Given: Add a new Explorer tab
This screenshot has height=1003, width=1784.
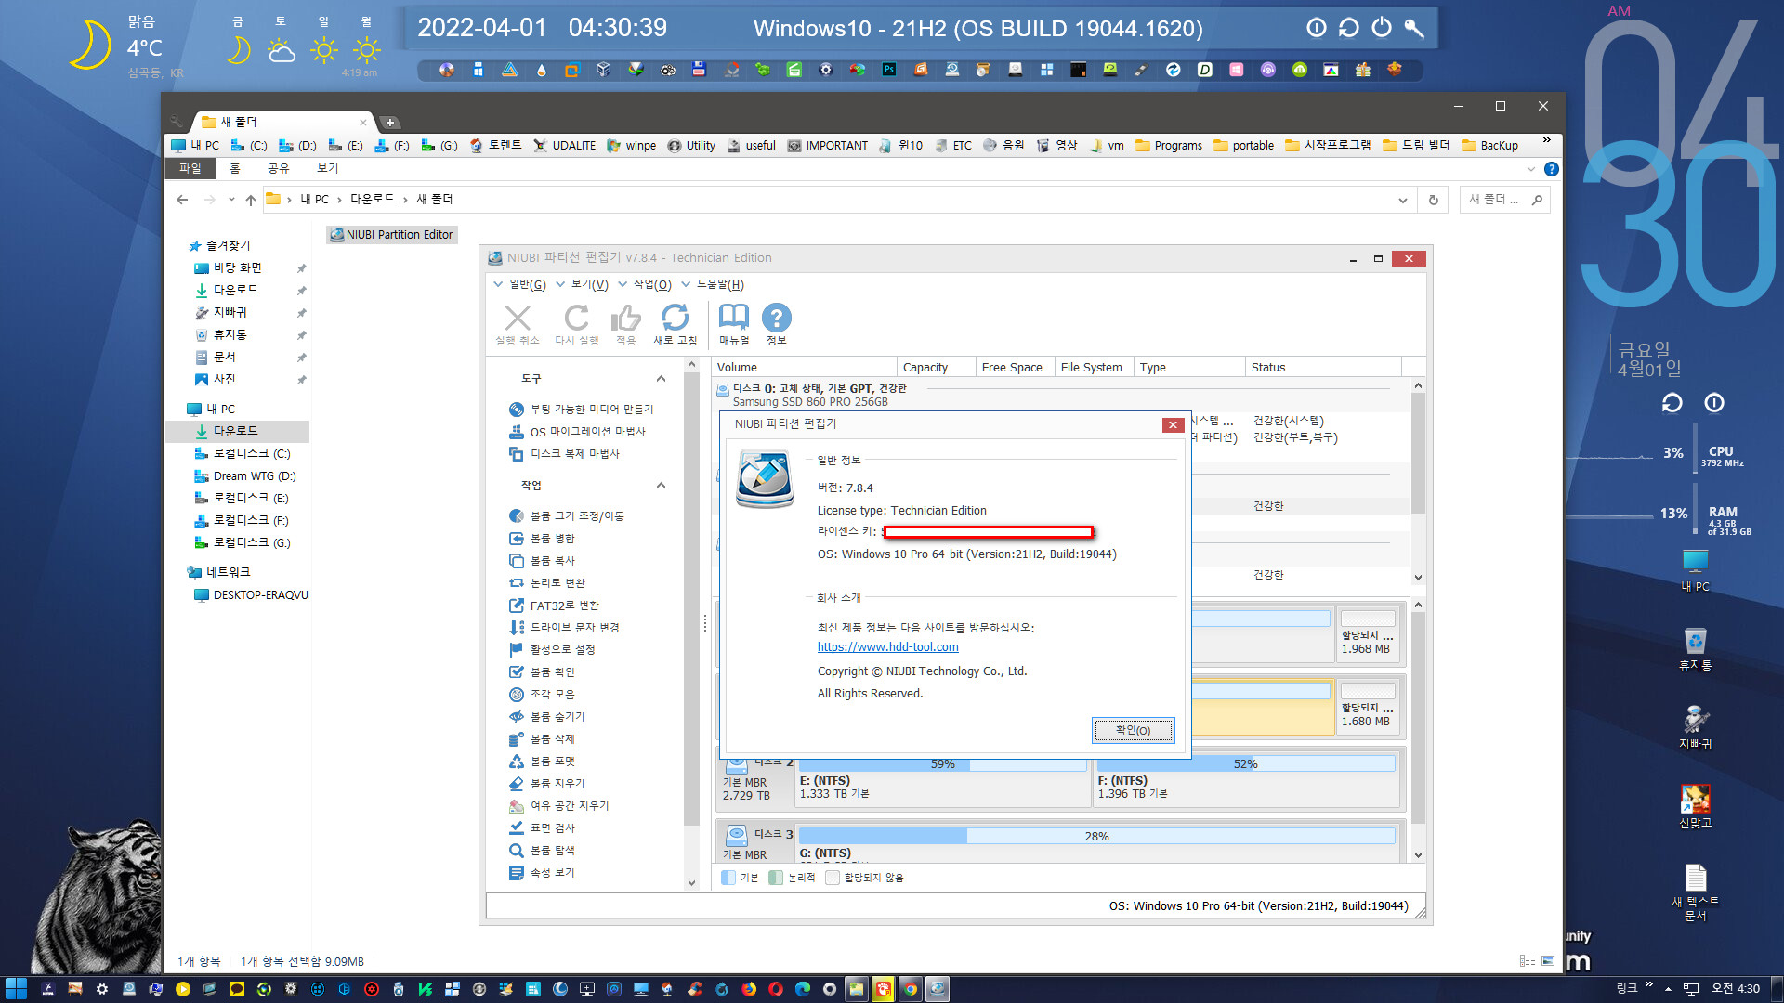Looking at the screenshot, I should pos(390,123).
